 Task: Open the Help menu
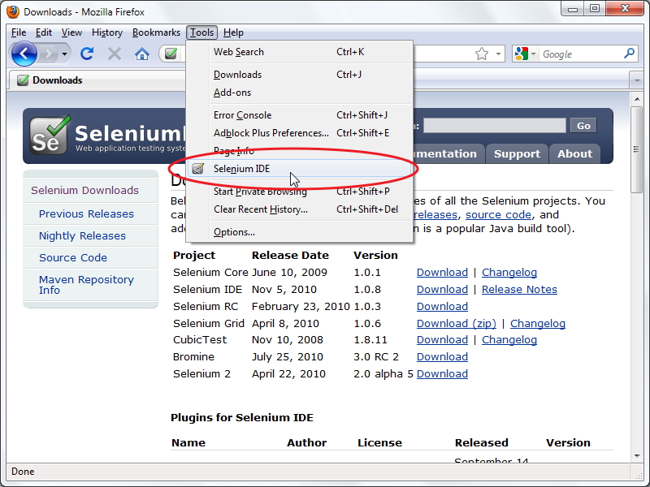(x=233, y=32)
